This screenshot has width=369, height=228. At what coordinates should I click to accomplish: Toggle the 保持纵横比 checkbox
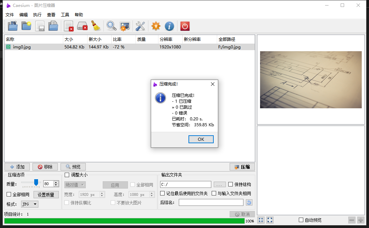tap(67, 202)
